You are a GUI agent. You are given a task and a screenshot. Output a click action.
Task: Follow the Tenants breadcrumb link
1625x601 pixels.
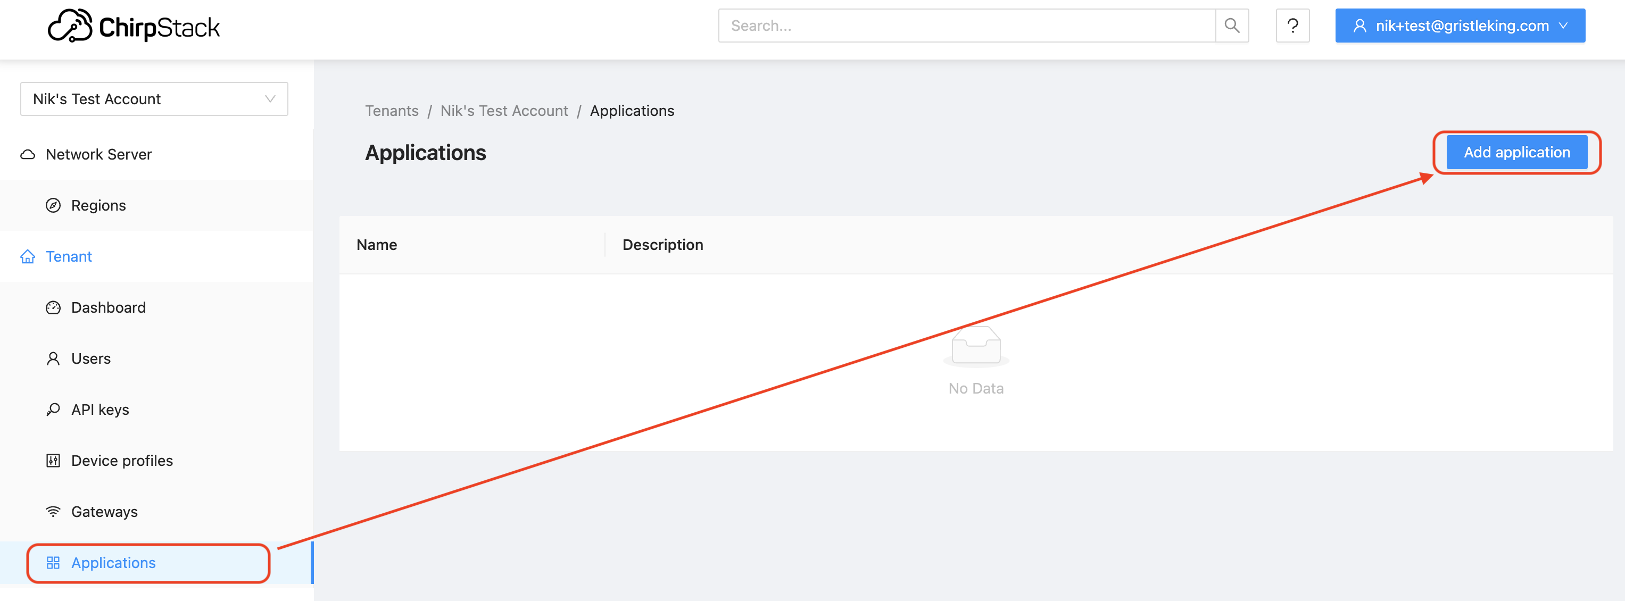[391, 111]
